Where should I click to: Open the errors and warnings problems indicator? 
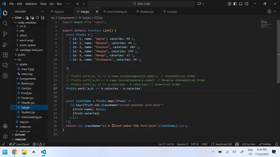coord(39,144)
